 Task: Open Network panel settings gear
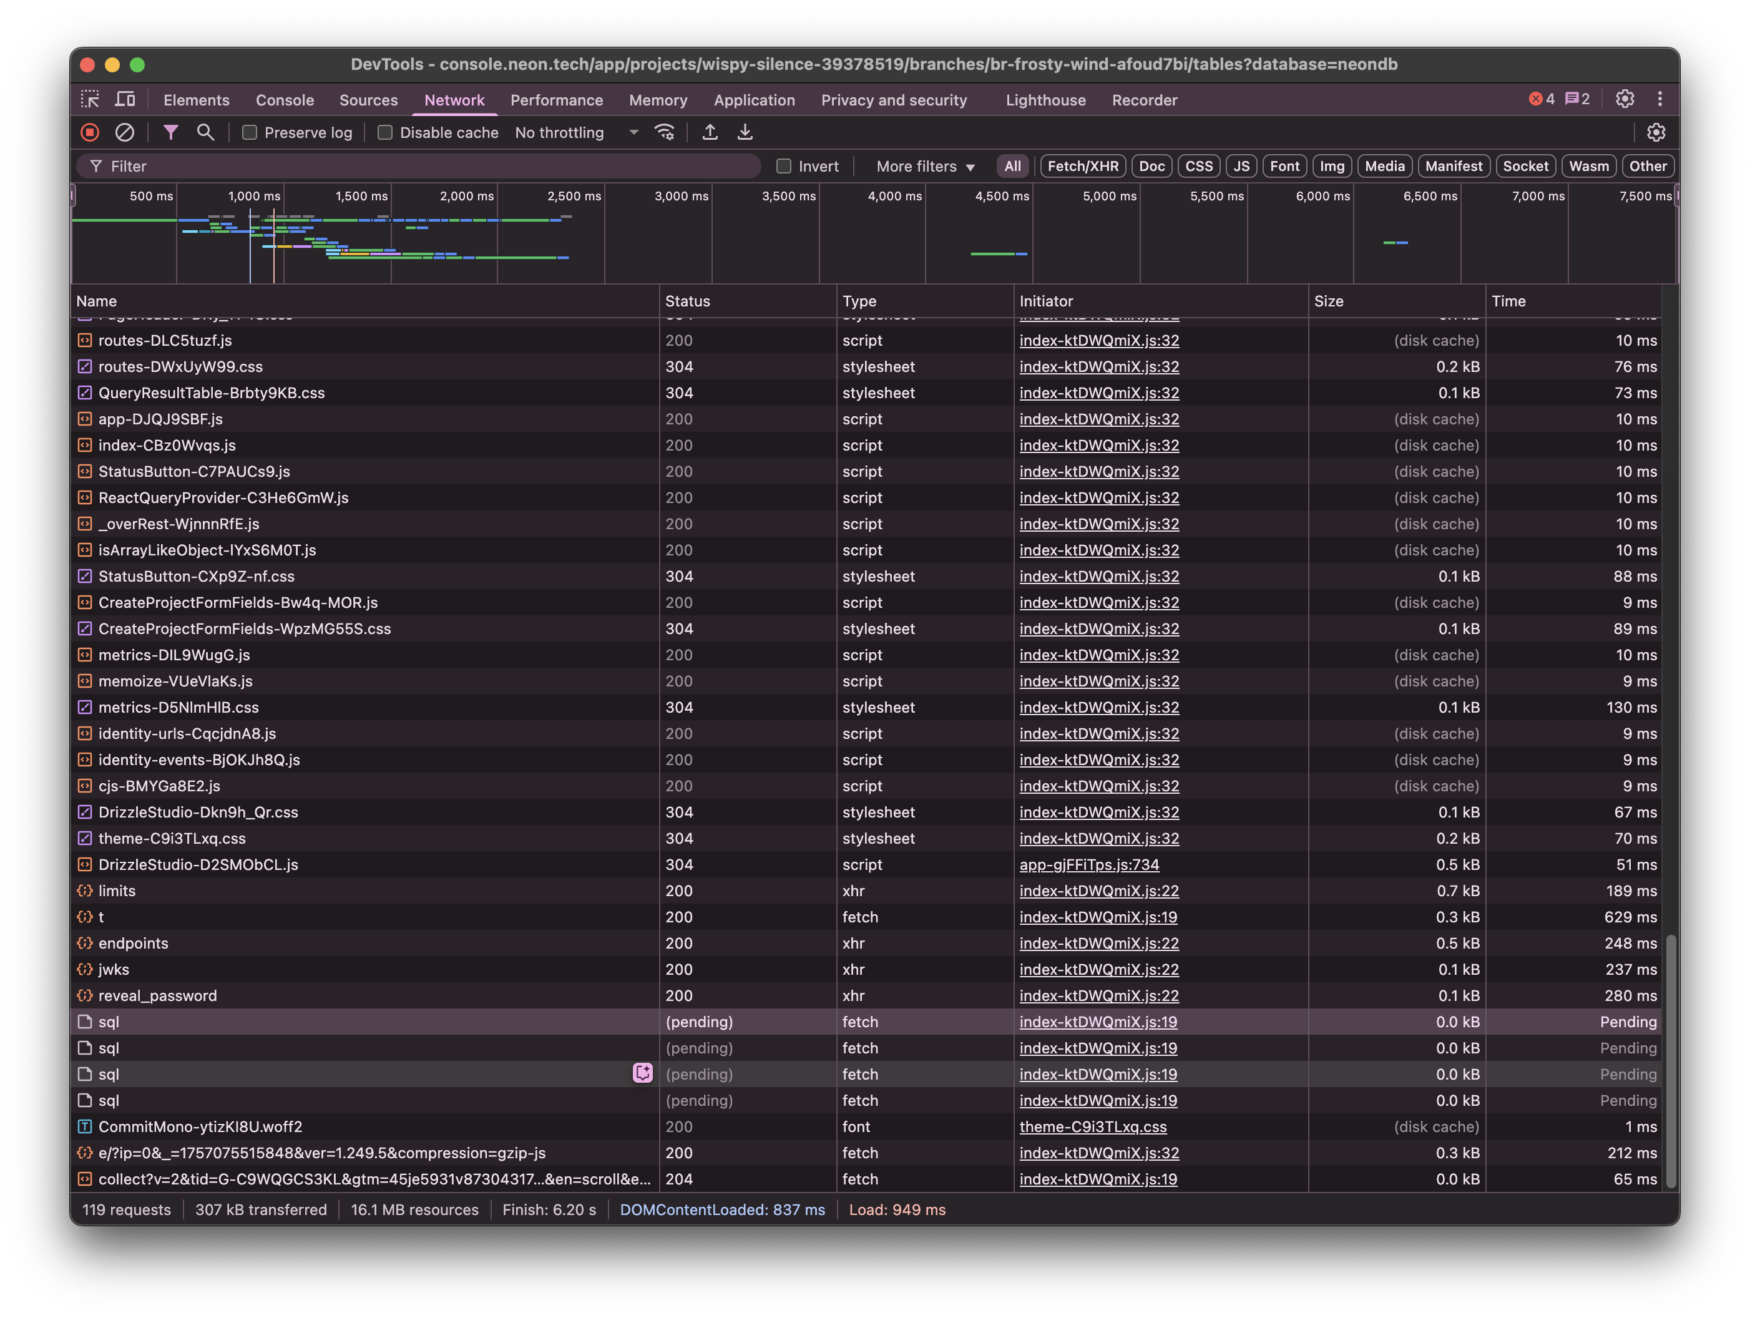[x=1656, y=133]
